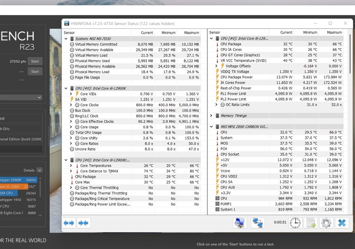The width and height of the screenshot is (355, 249).
Task: Expand the Core Effective Clocks row
Action: [71, 122]
